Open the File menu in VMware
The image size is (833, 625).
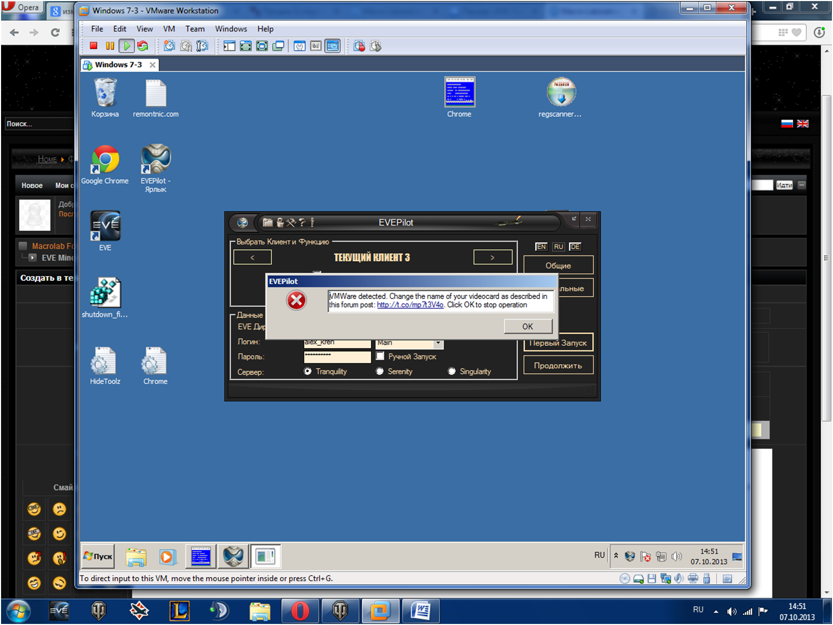[x=97, y=29]
